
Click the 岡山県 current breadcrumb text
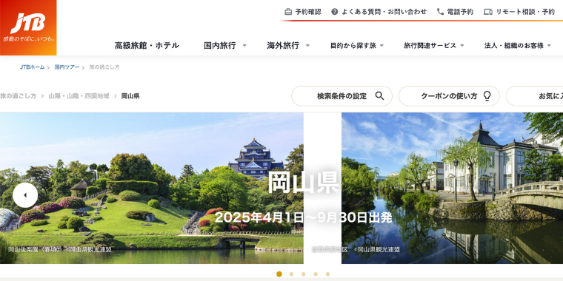point(130,95)
